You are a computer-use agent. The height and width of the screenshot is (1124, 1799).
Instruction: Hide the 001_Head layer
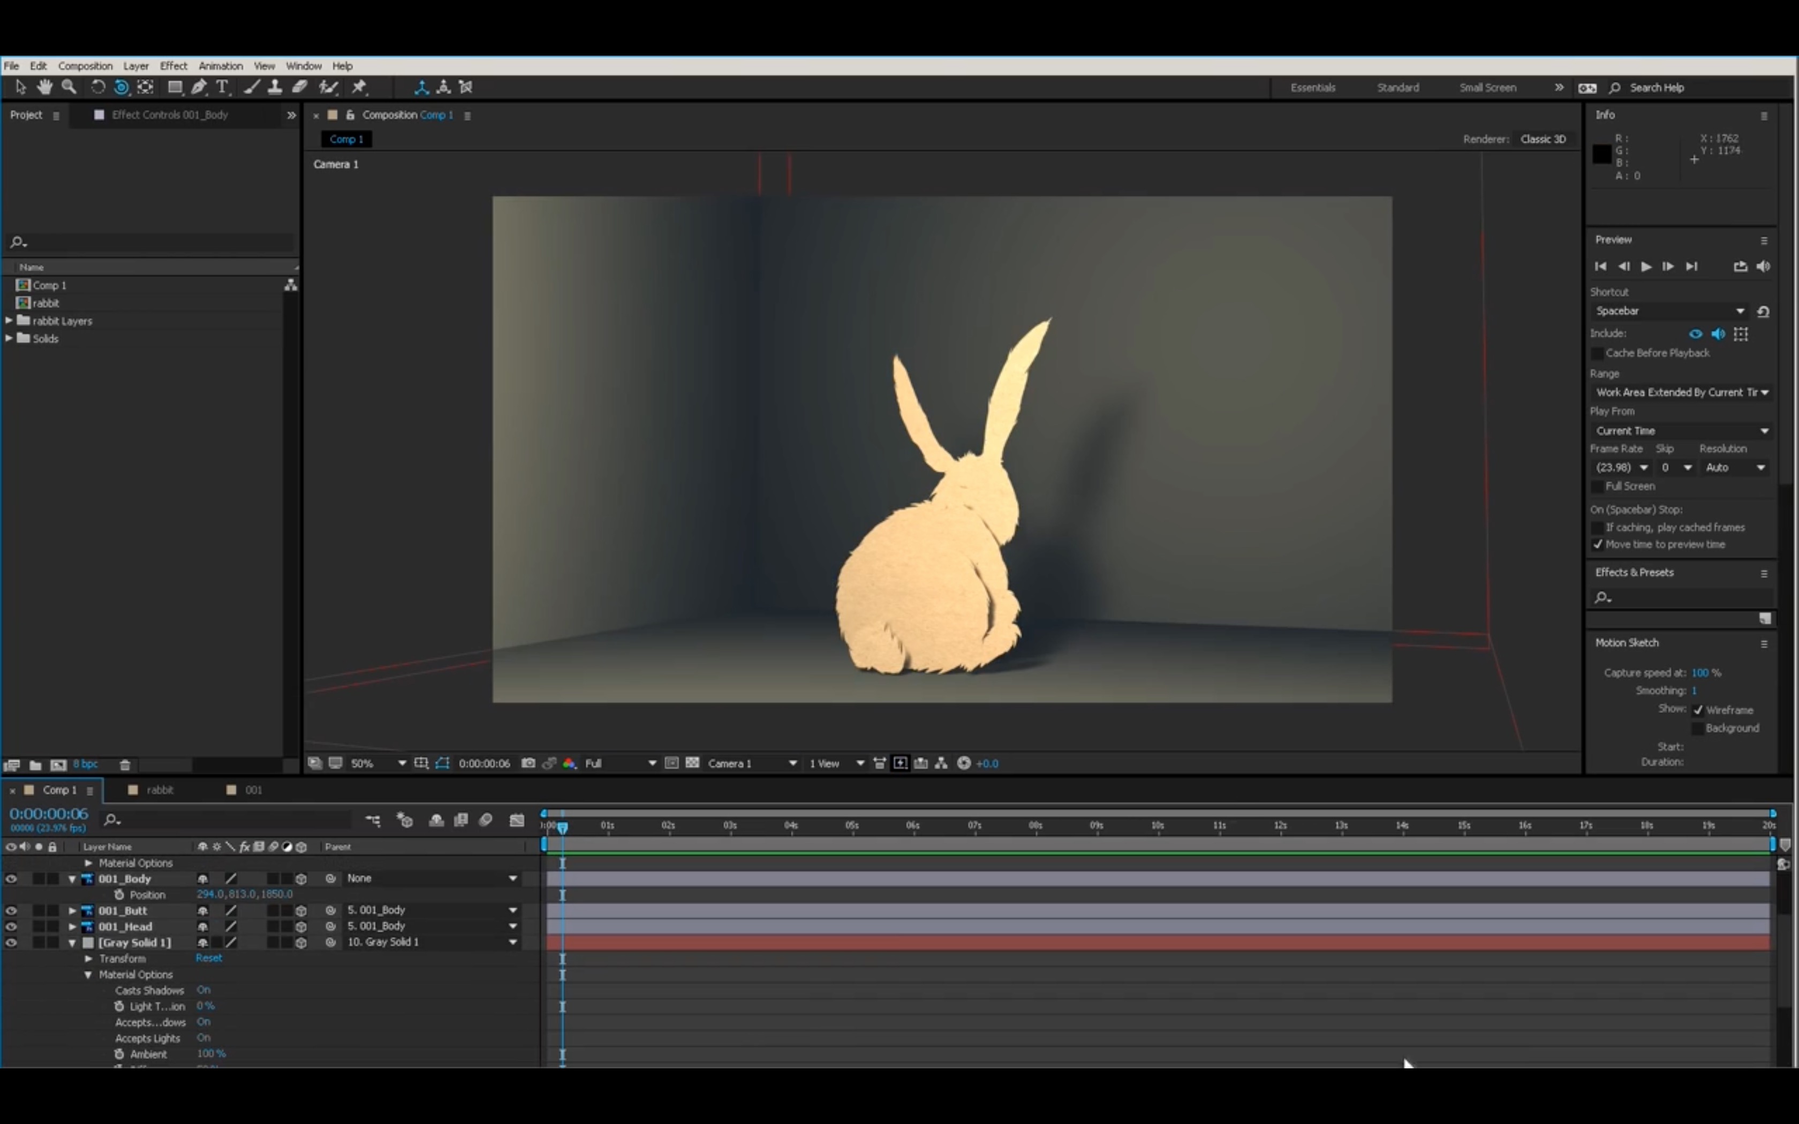pos(10,926)
